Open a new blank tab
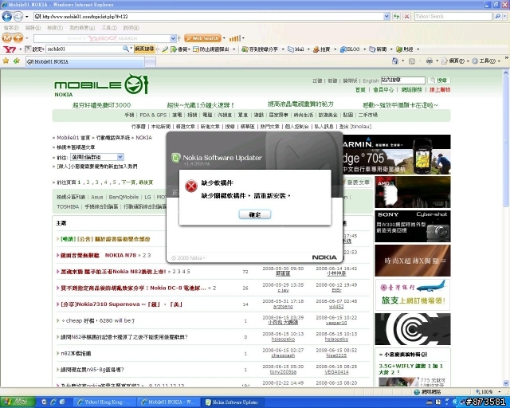This screenshot has height=408, width=510. 150,62
